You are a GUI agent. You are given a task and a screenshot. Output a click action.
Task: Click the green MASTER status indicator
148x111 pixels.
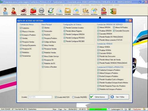98,109
